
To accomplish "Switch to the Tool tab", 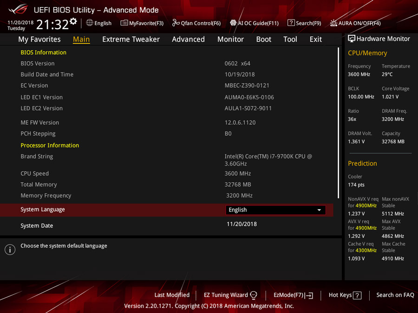I will tap(290, 39).
